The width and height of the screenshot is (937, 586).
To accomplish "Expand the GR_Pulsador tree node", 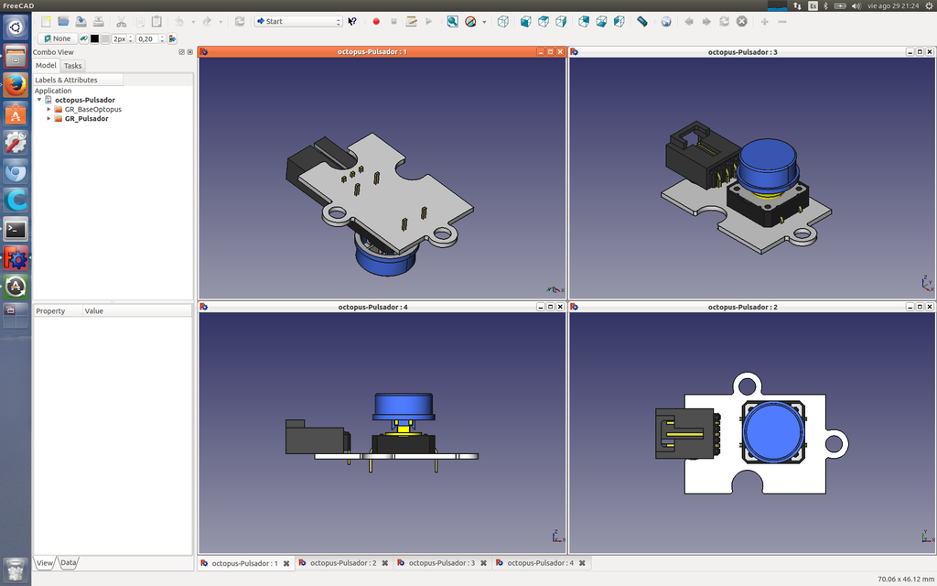I will [x=48, y=118].
